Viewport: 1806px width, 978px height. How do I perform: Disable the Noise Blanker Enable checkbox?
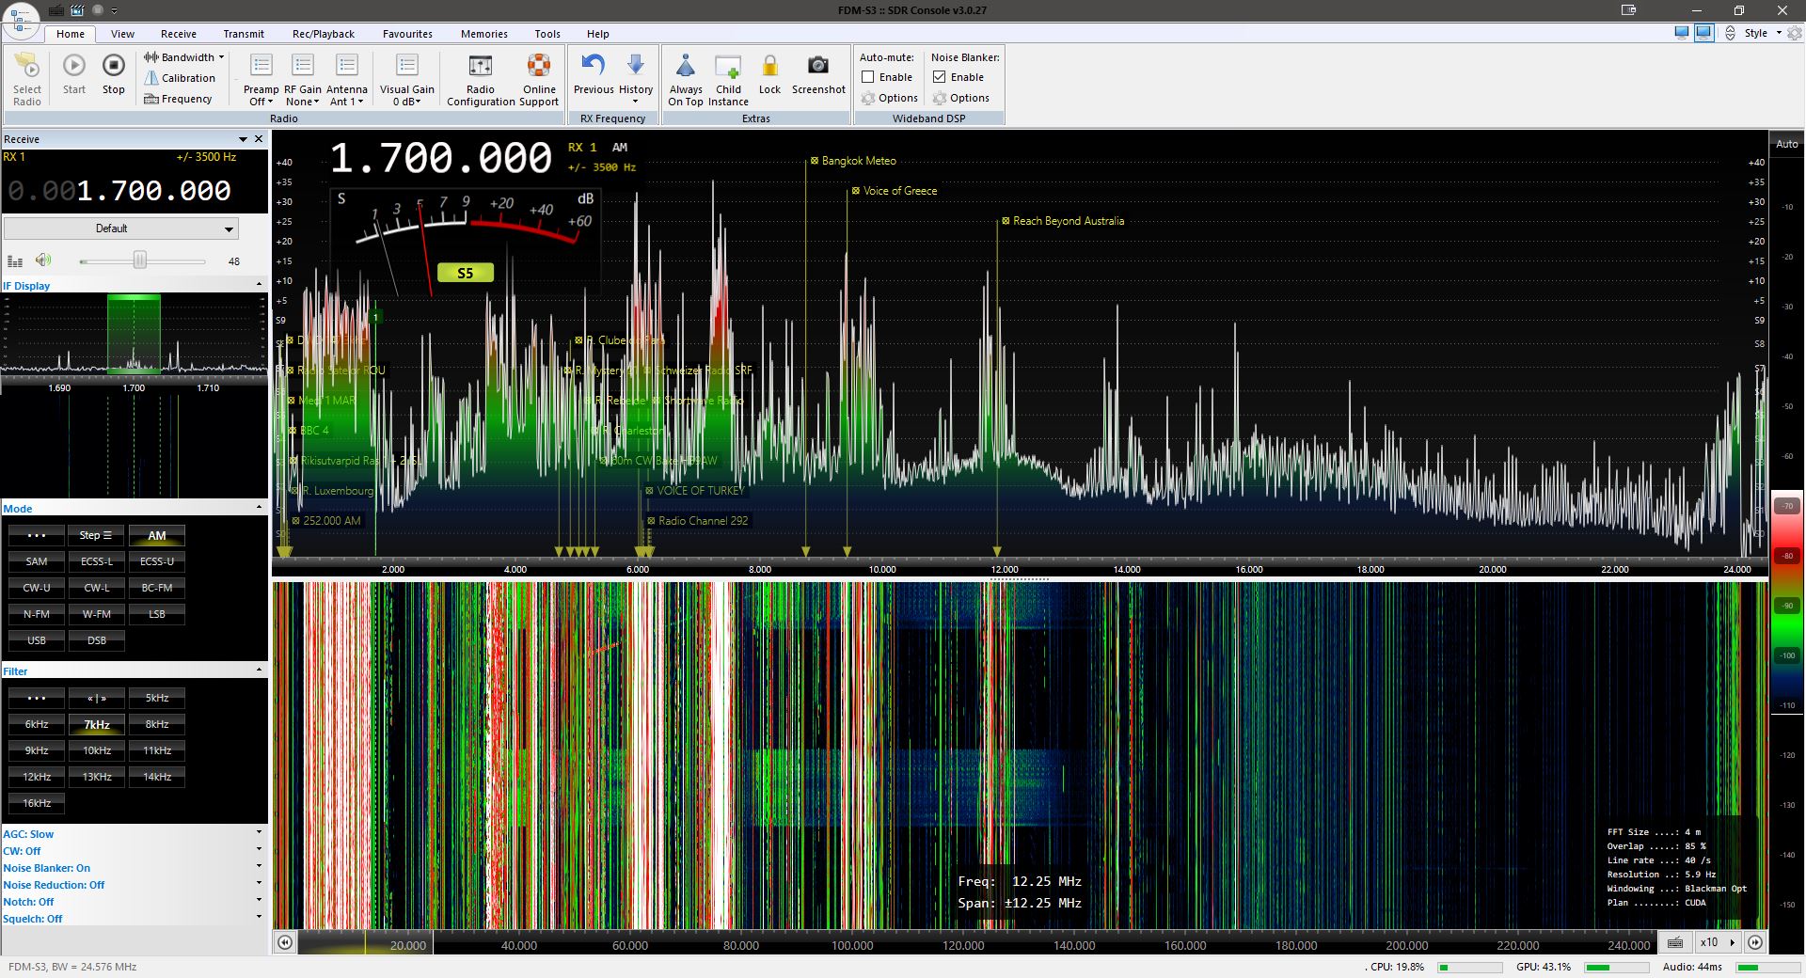[x=939, y=77]
